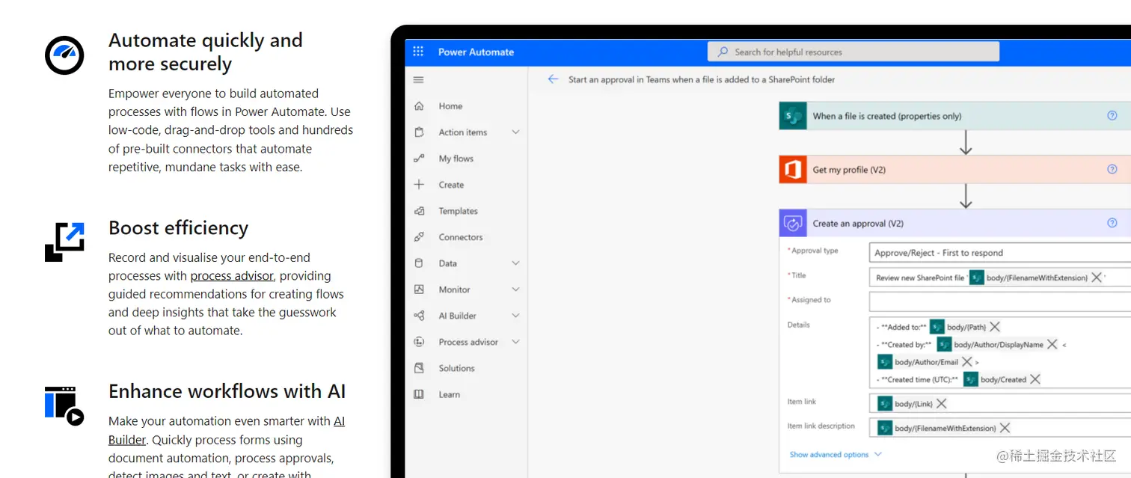The height and width of the screenshot is (478, 1131).
Task: Open the Approval type dropdown
Action: point(1000,253)
